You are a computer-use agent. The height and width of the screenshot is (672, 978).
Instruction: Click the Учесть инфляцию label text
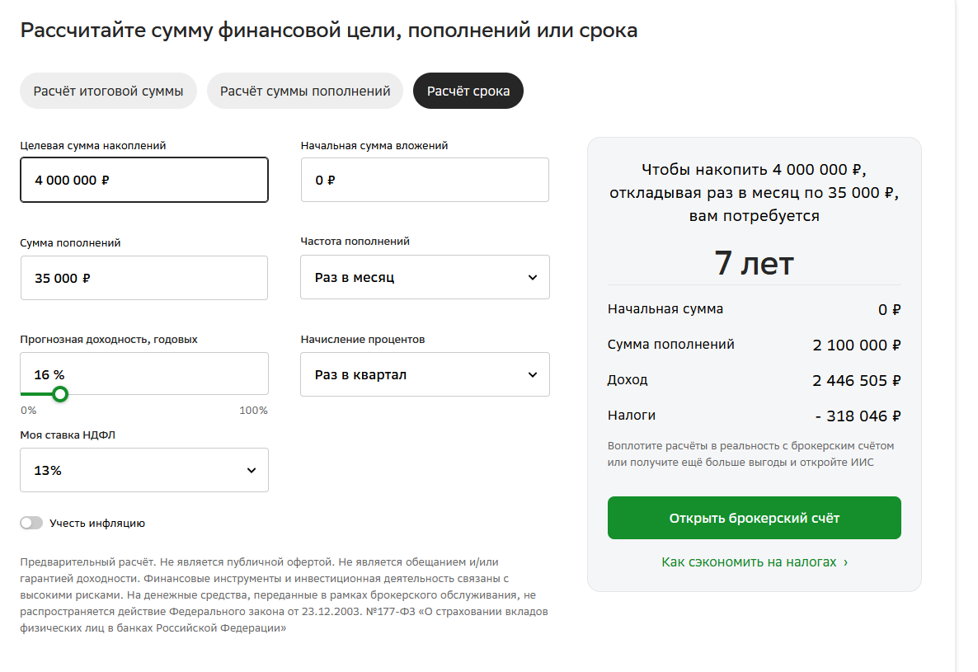point(97,523)
